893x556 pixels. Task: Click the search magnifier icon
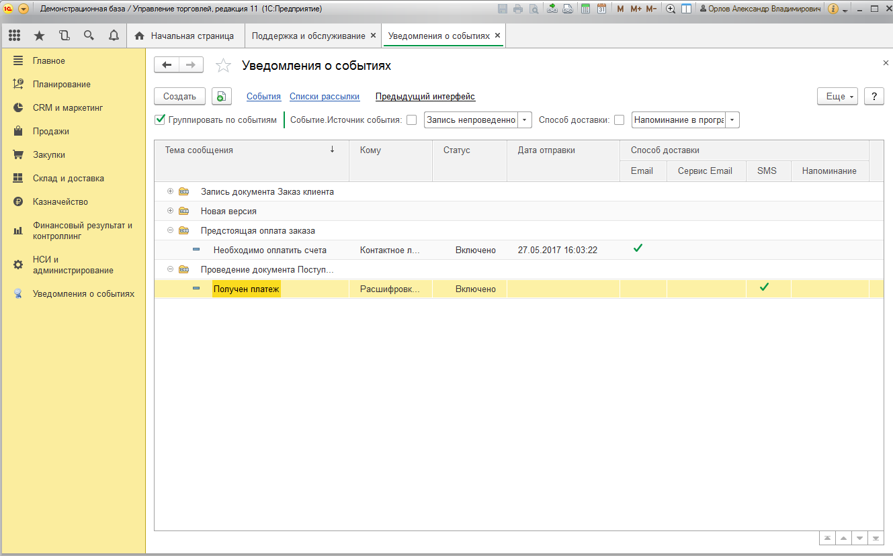89,36
